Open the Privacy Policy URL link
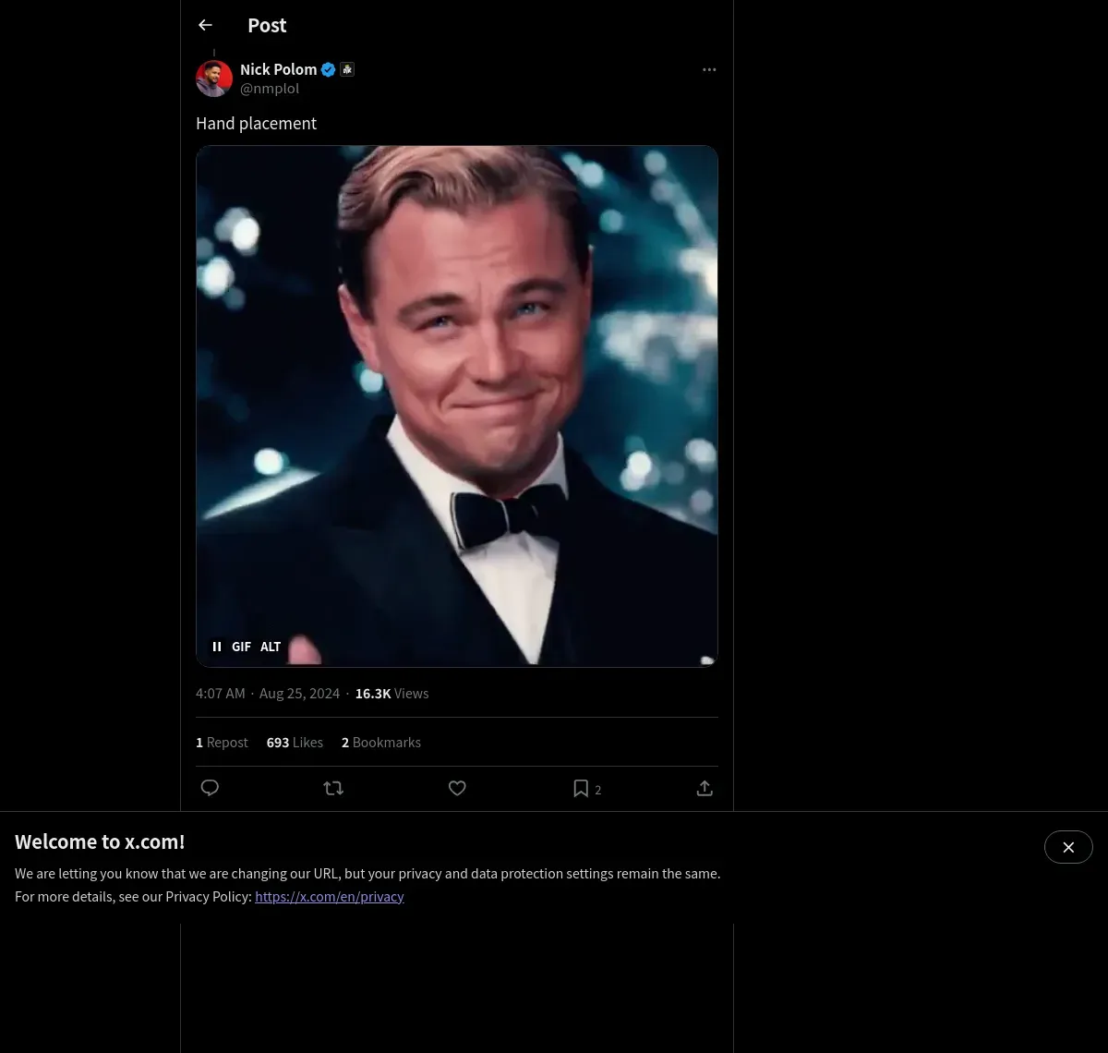 pos(330,896)
